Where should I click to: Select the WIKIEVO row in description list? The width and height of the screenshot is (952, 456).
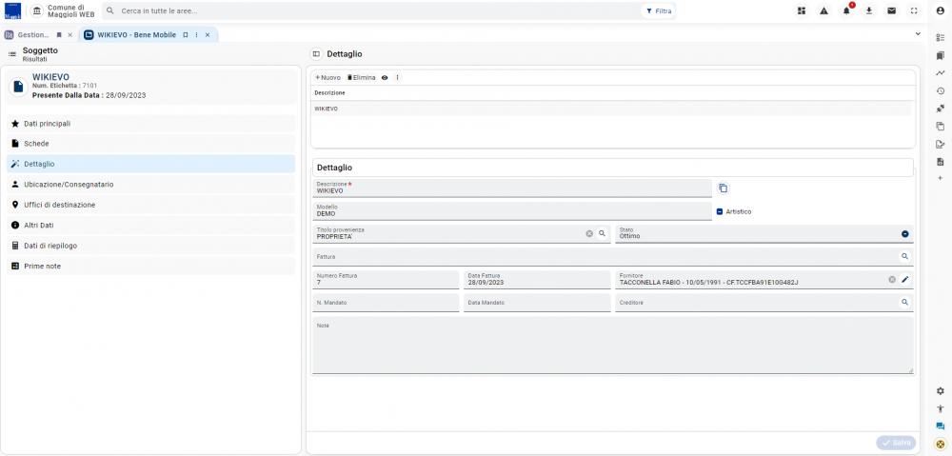click(611, 109)
